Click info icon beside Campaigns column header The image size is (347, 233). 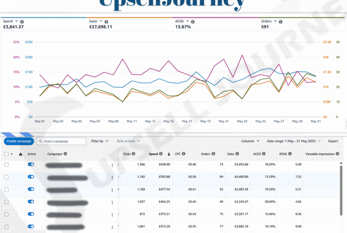[x=65, y=154]
